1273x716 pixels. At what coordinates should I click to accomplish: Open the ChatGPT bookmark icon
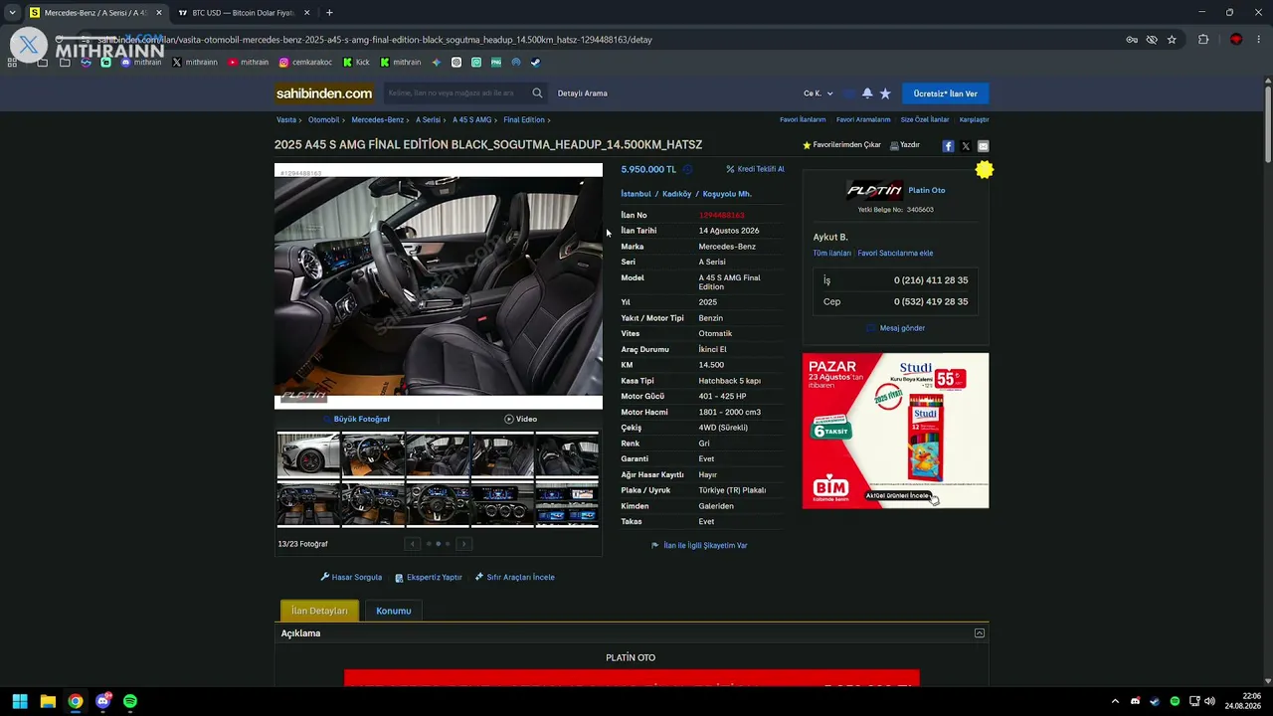point(456,62)
